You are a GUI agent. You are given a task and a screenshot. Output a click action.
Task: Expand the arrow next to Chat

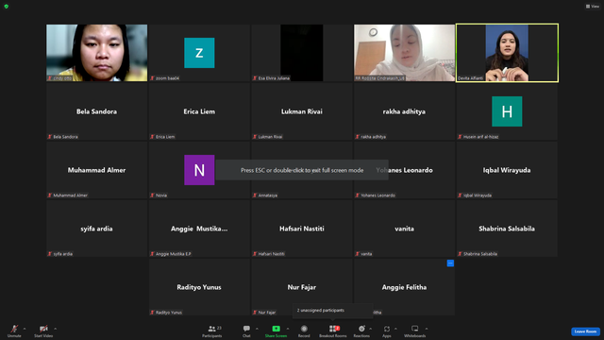(x=257, y=329)
